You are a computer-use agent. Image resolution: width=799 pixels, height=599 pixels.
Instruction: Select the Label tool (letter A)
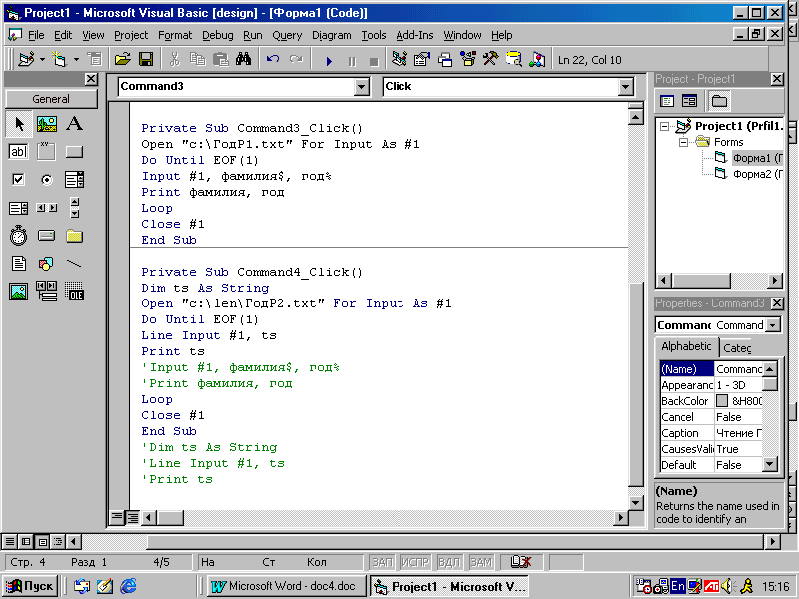tap(74, 124)
